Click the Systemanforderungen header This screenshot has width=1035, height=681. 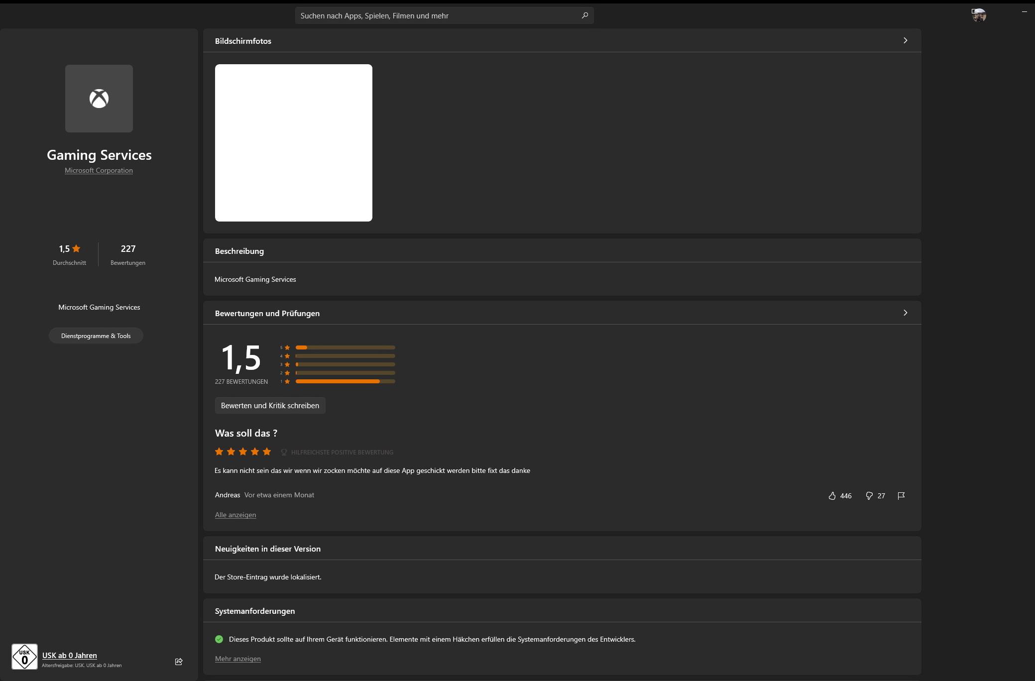pos(255,611)
